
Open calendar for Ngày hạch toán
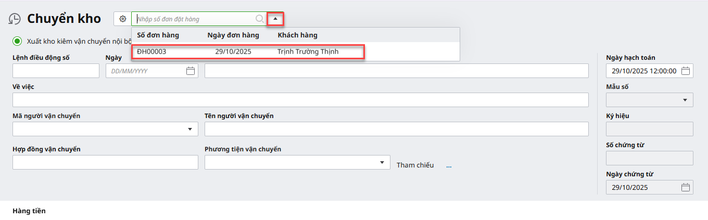pos(686,71)
